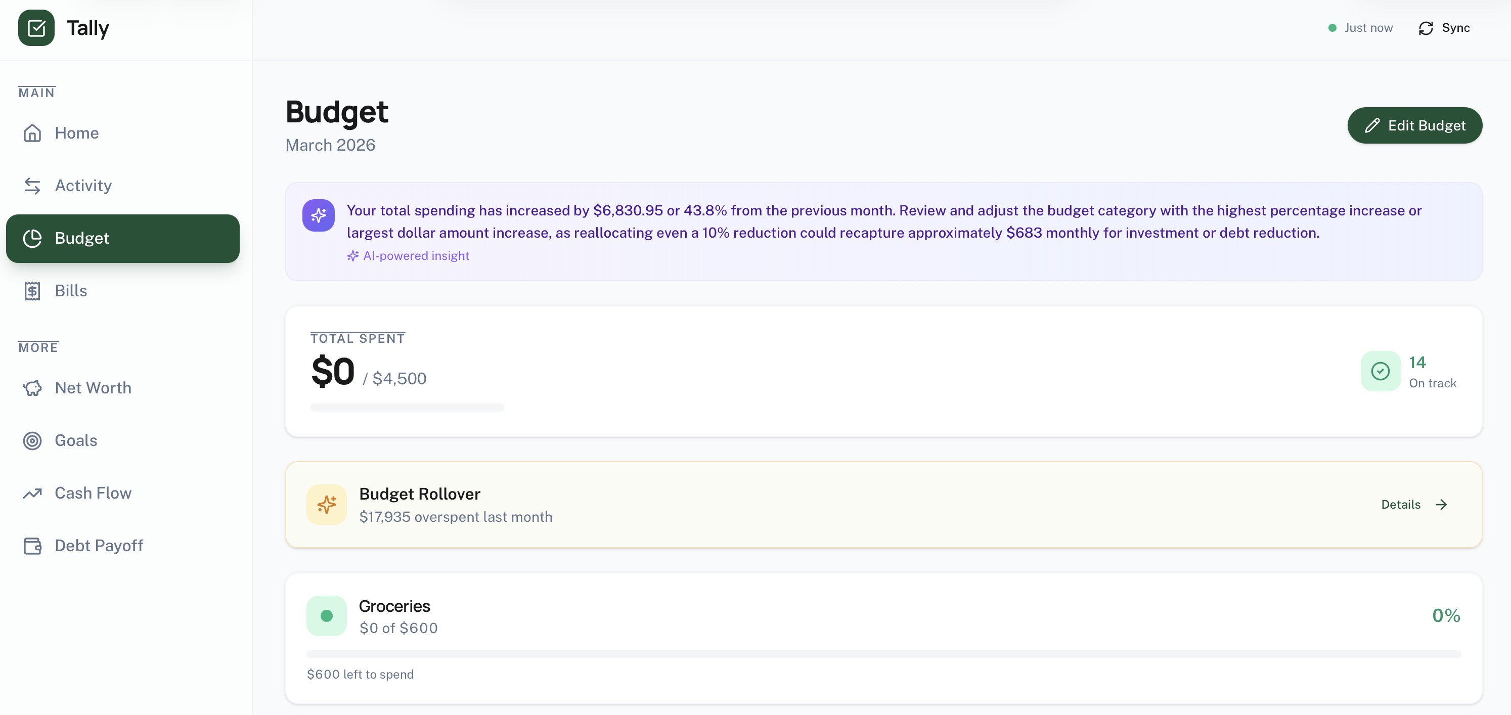Image resolution: width=1511 pixels, height=715 pixels.
Task: Click the Activity arrows icon
Action: click(32, 186)
